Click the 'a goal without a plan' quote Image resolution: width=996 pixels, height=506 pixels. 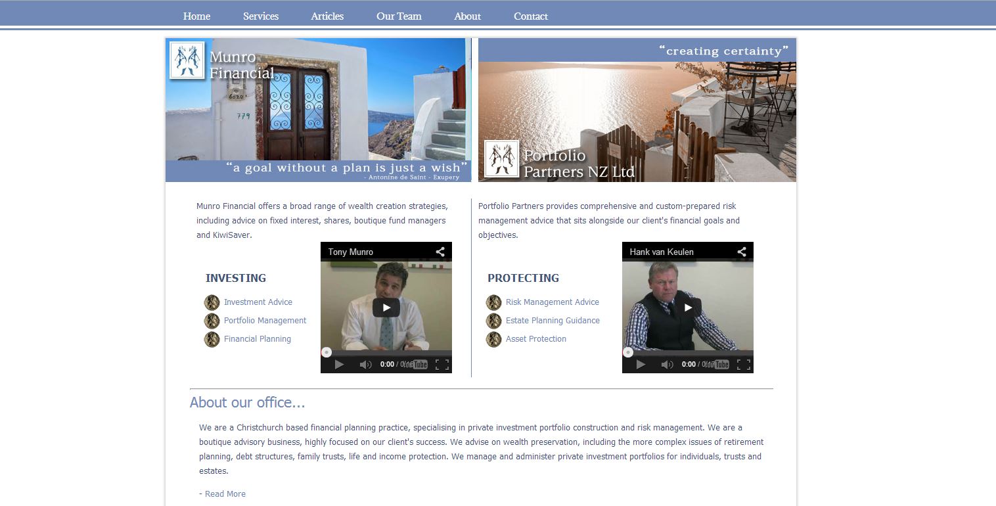pyautogui.click(x=348, y=168)
